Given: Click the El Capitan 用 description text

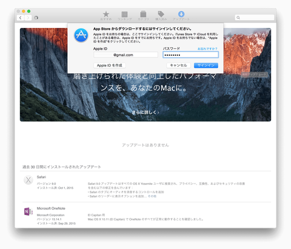Looking at the screenshot, I should point(96,215).
